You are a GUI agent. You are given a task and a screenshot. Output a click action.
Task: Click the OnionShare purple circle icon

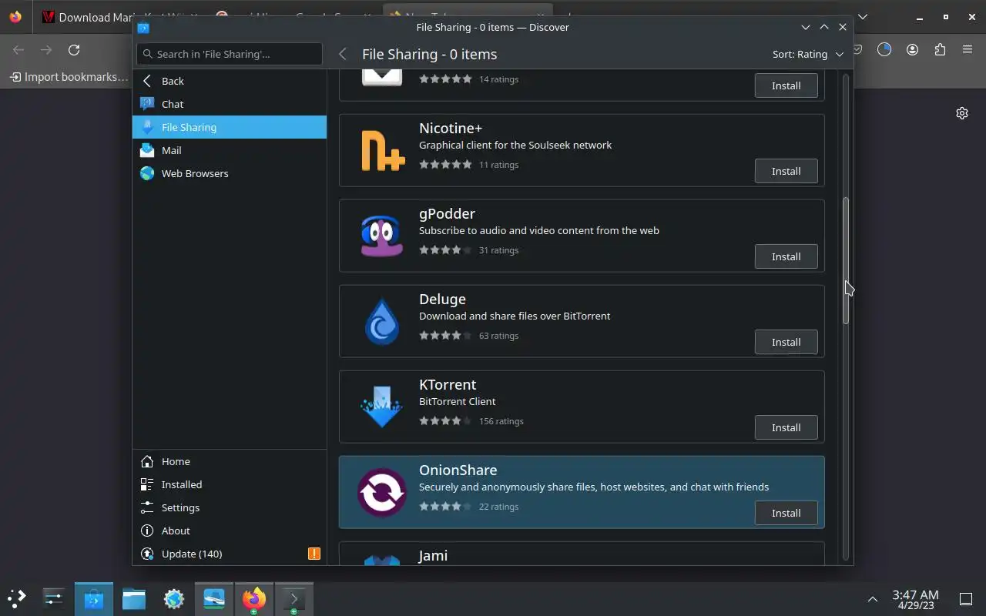(x=381, y=492)
